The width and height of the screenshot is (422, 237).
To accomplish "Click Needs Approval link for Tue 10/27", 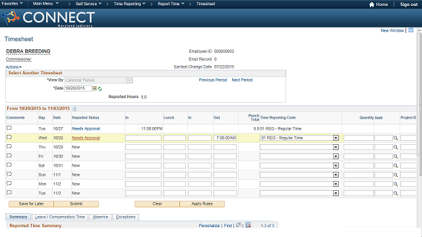I will [x=86, y=129].
